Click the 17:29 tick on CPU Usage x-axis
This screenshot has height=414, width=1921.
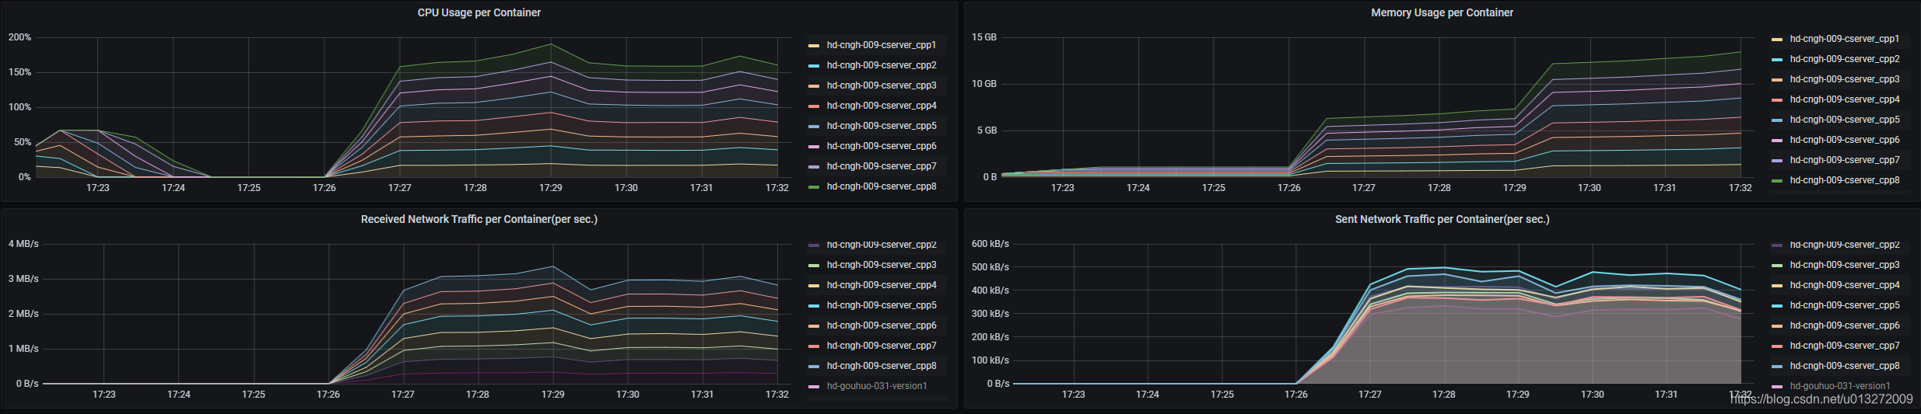551,188
